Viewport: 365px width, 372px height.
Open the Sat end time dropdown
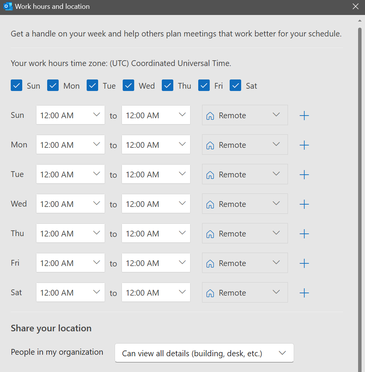coord(156,292)
